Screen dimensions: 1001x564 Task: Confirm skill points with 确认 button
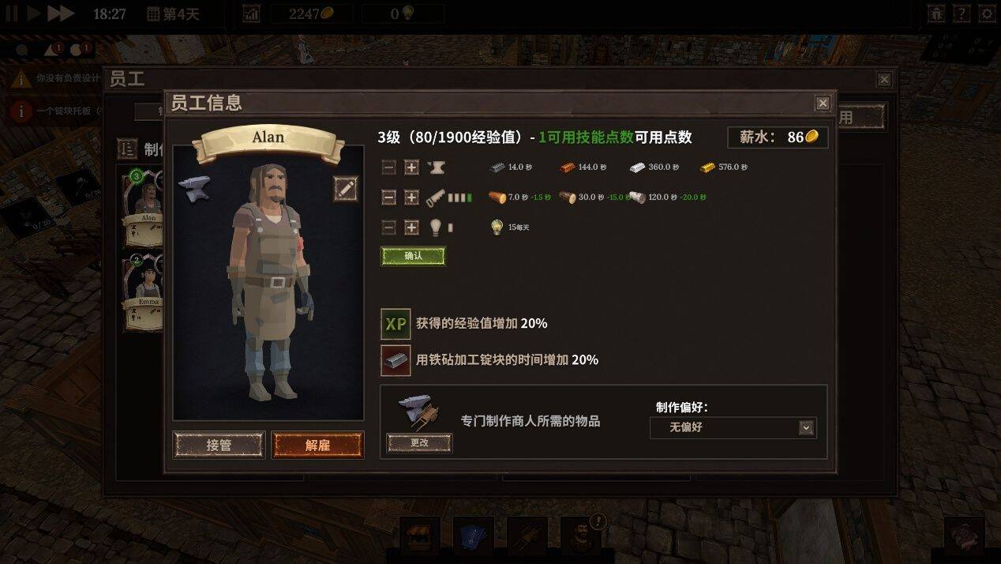[x=413, y=256]
